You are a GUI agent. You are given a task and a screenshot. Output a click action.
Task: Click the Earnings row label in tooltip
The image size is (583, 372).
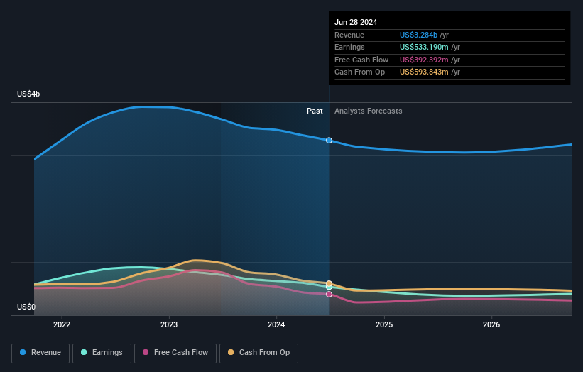coord(349,47)
